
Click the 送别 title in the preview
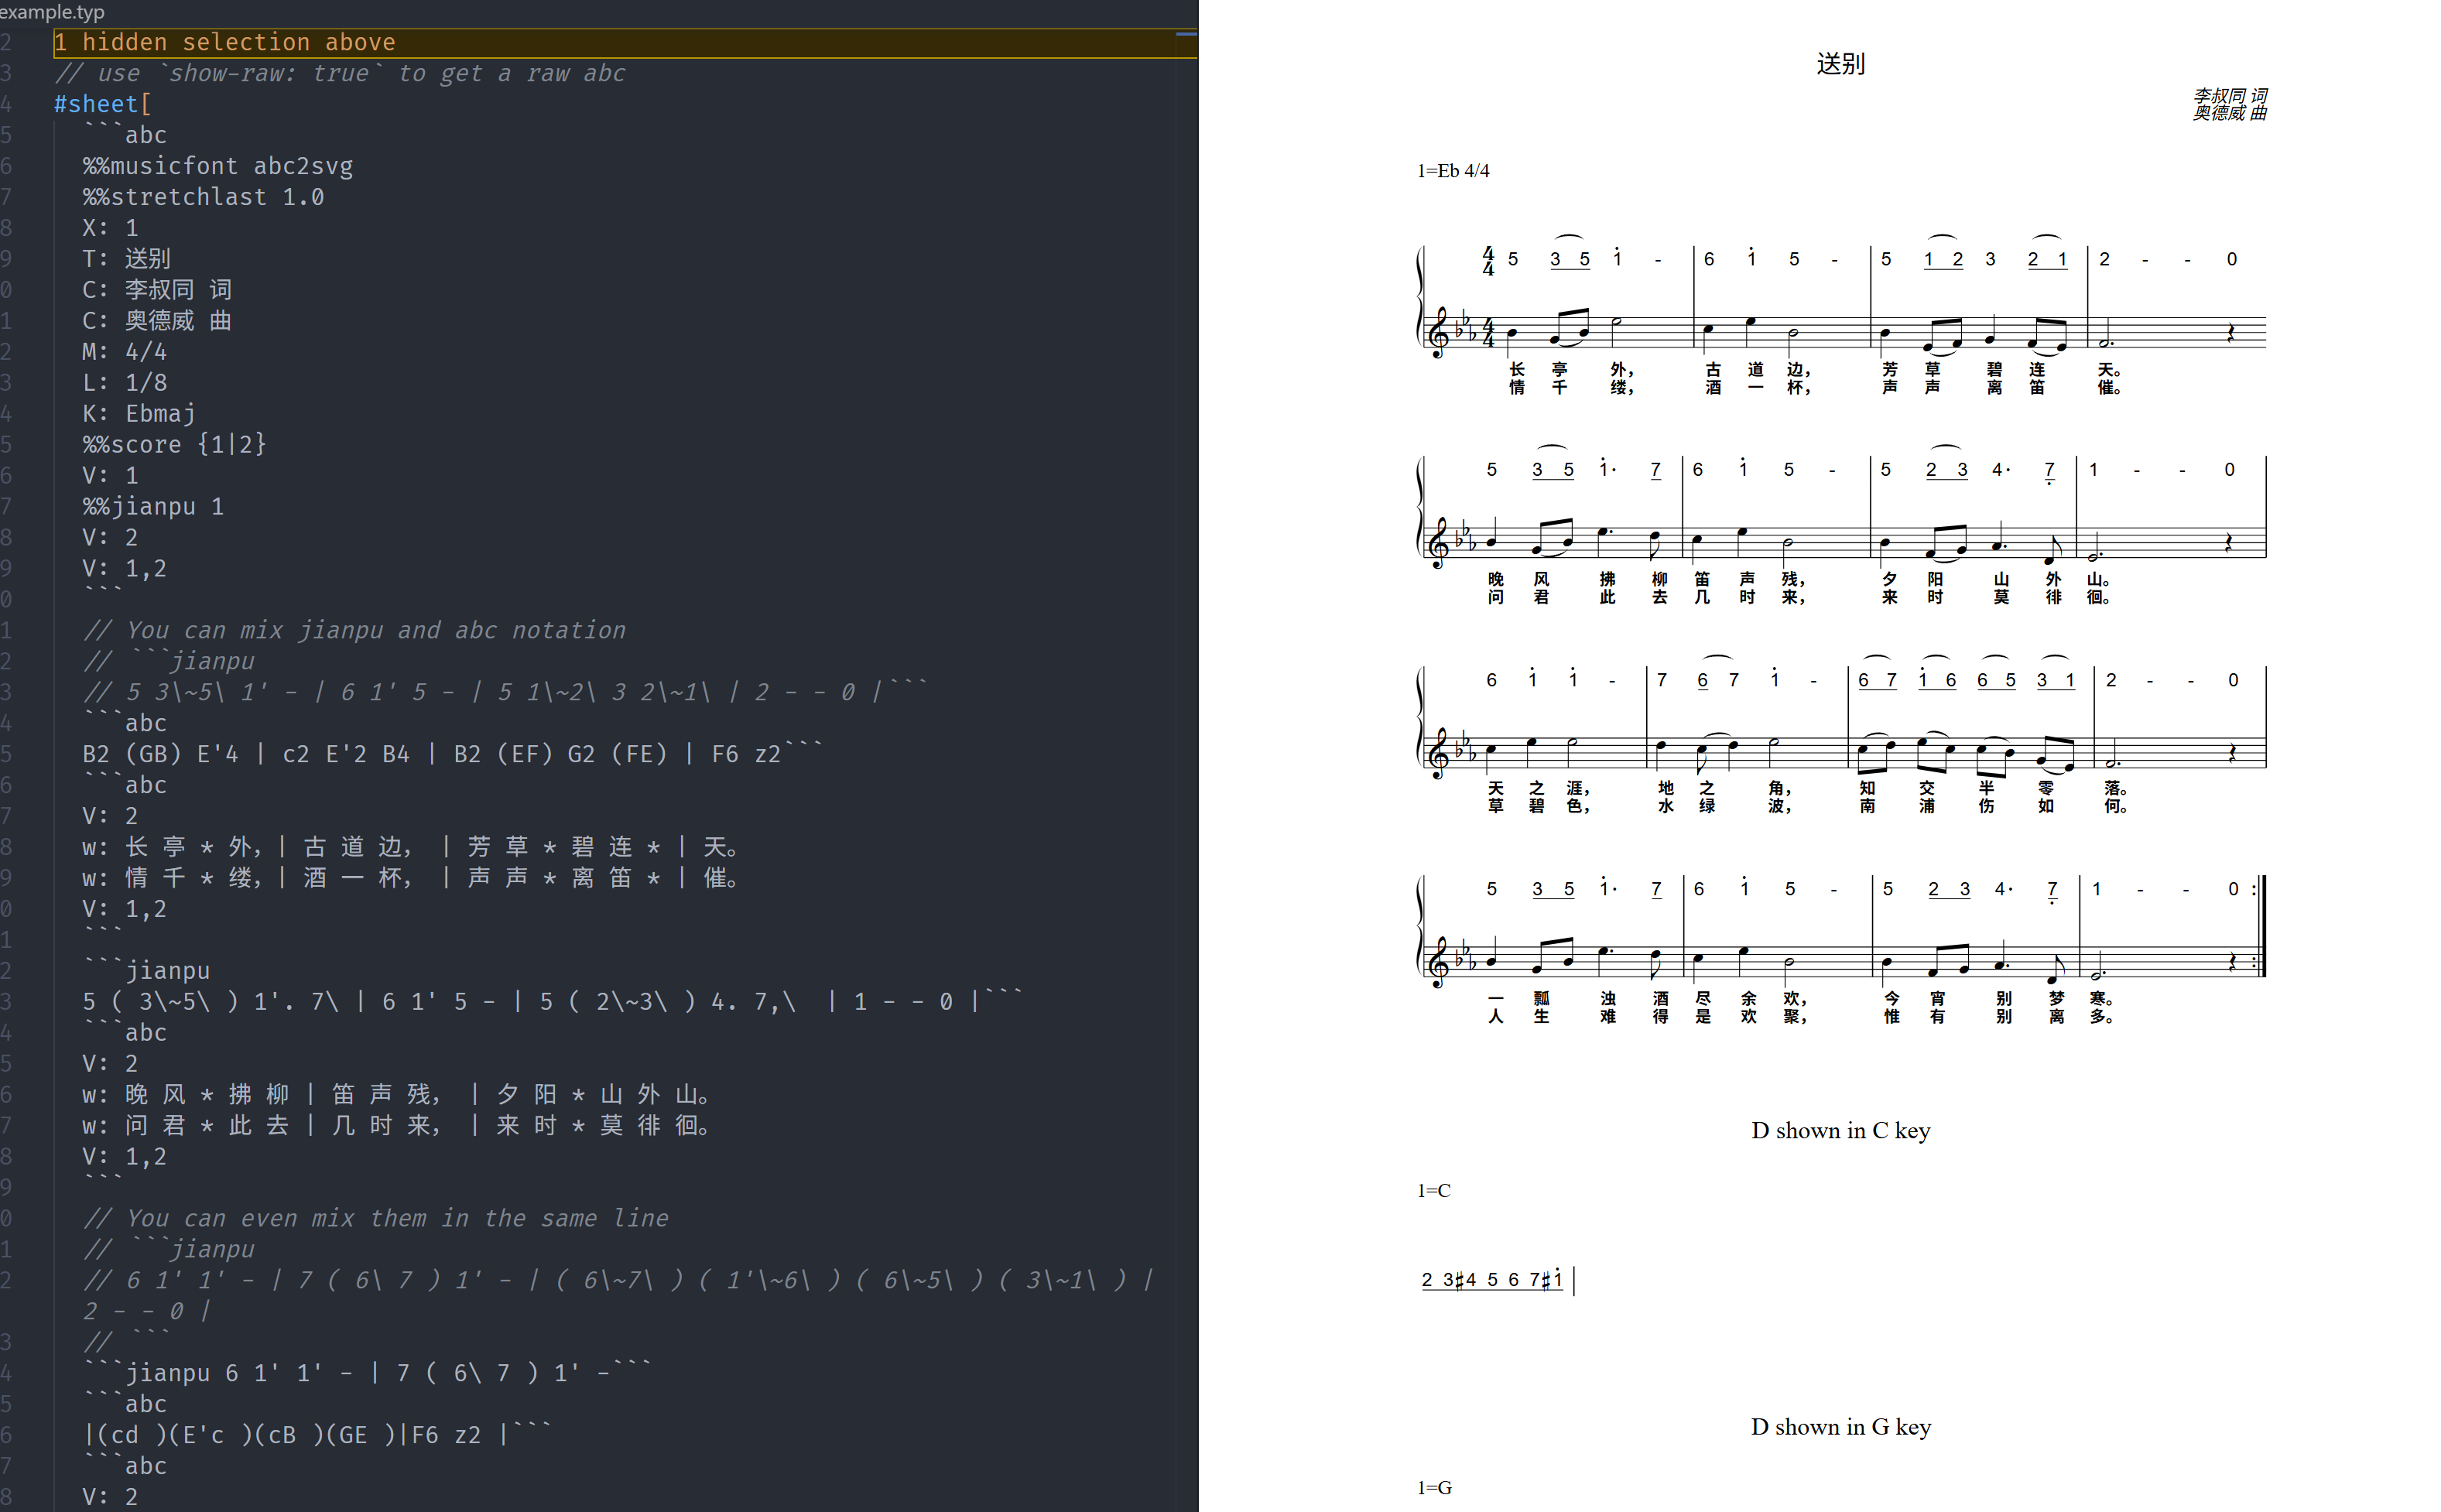click(1840, 64)
